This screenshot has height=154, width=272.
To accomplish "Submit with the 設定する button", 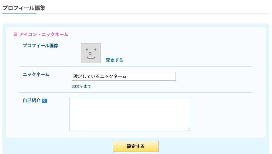I will [x=136, y=146].
